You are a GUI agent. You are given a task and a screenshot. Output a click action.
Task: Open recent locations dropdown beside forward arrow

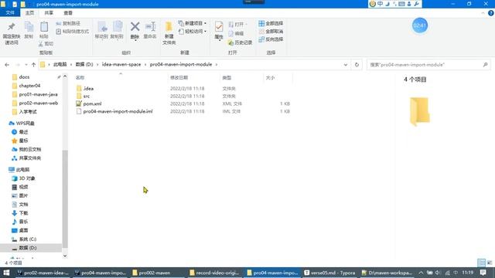click(26, 65)
